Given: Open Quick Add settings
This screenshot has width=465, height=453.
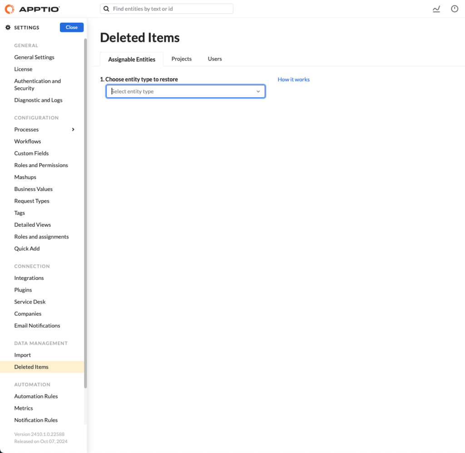Looking at the screenshot, I should click(x=27, y=249).
